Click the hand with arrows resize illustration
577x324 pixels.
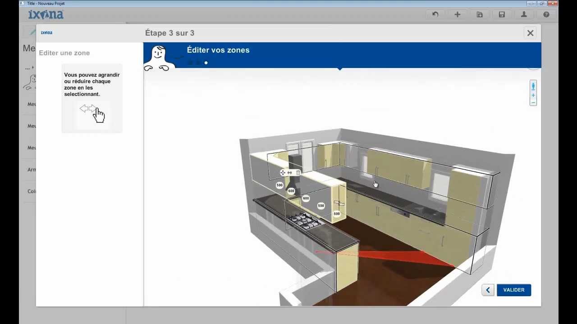point(92,113)
